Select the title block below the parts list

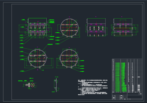click(x=127, y=96)
